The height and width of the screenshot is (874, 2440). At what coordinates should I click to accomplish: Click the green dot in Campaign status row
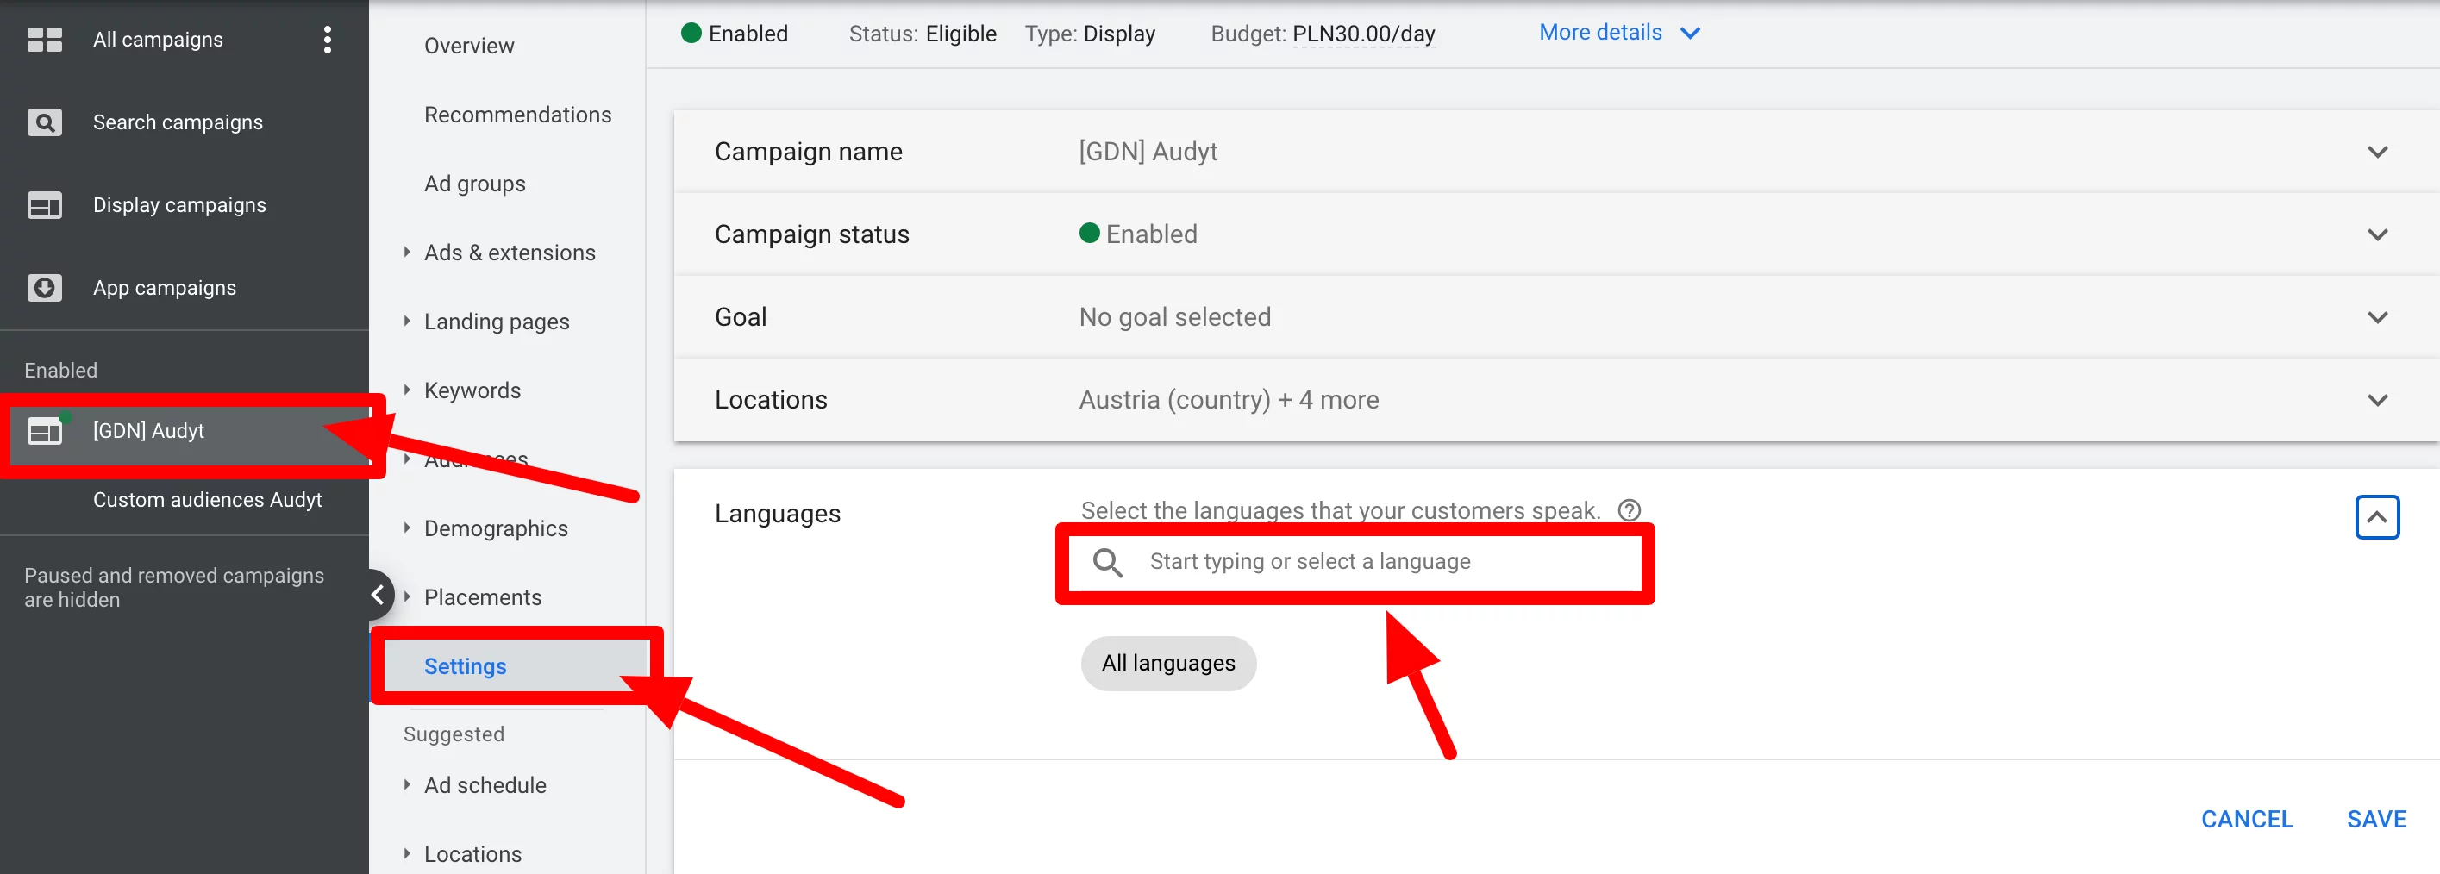coord(1089,233)
